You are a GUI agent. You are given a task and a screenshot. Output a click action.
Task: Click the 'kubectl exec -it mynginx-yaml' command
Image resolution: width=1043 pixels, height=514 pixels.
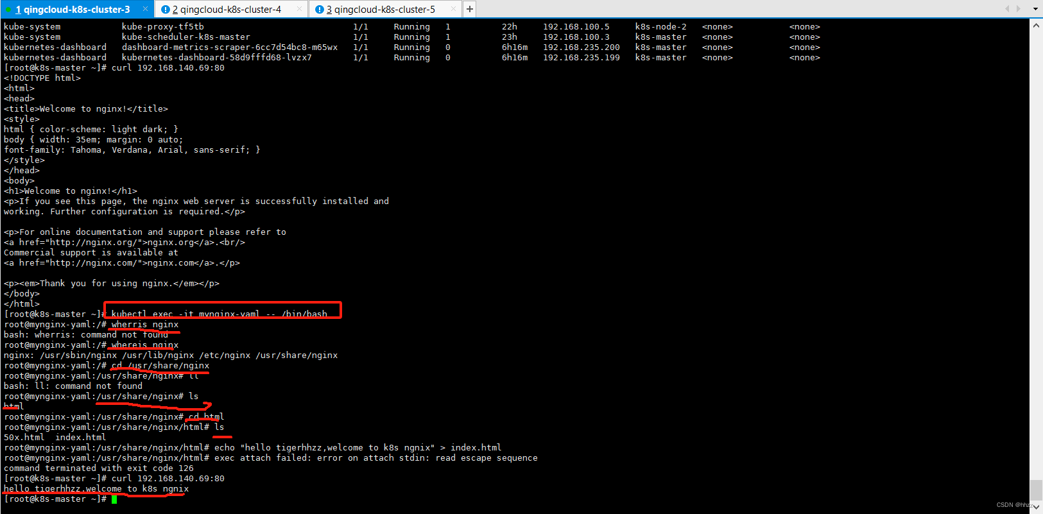220,314
